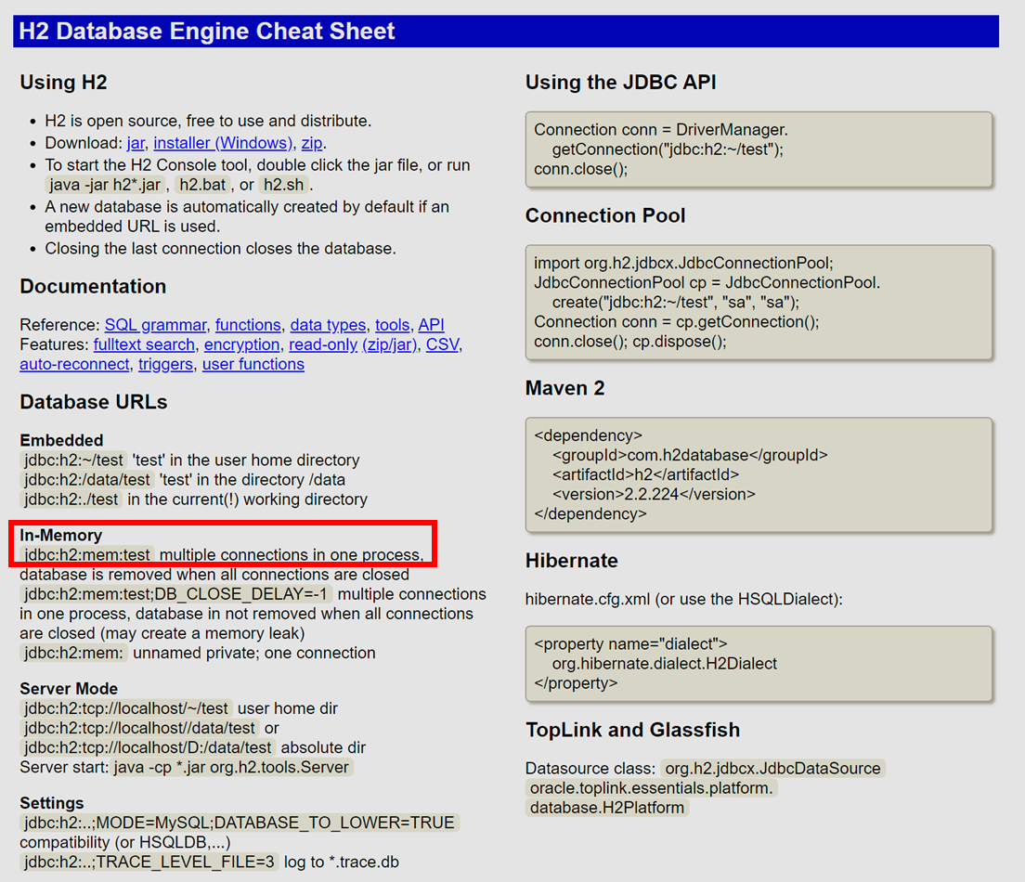The image size is (1025, 882).
Task: Click the 'TopLink and Glassfish' heading
Action: point(633,731)
